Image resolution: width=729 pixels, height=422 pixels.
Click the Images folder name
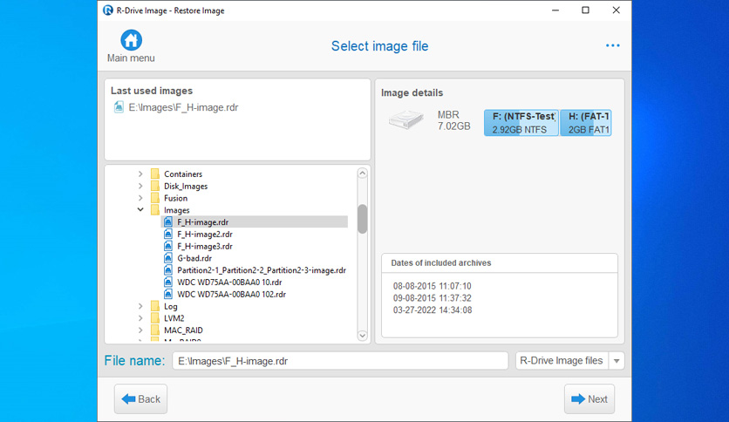(x=177, y=210)
